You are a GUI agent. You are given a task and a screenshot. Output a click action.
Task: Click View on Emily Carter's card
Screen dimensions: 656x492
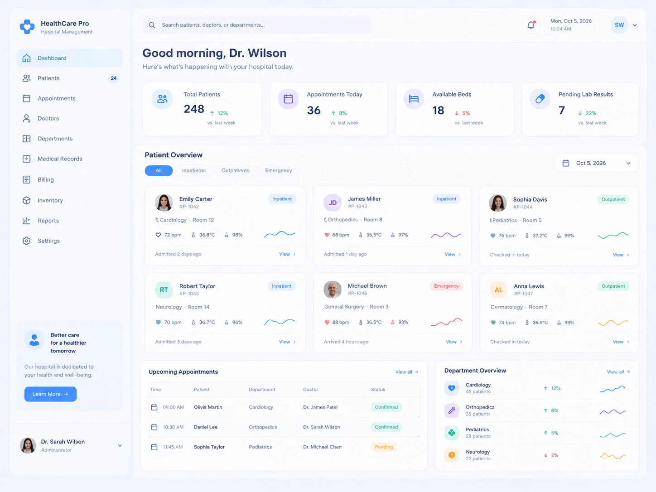point(287,254)
